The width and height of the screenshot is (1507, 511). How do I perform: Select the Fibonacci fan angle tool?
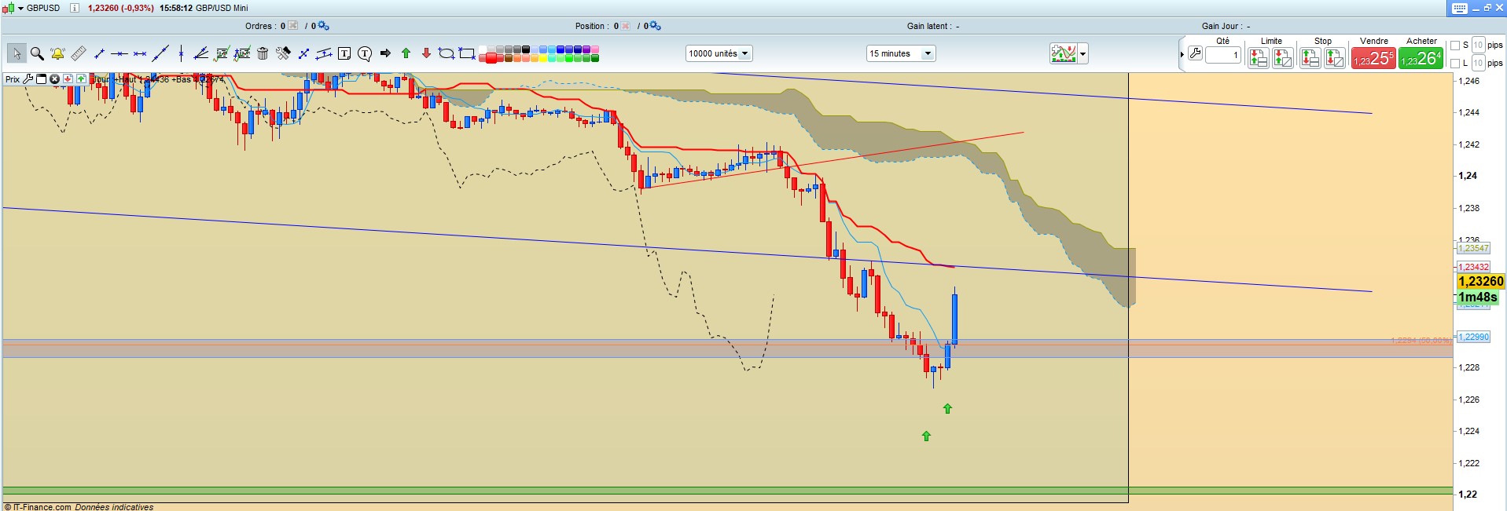(200, 53)
